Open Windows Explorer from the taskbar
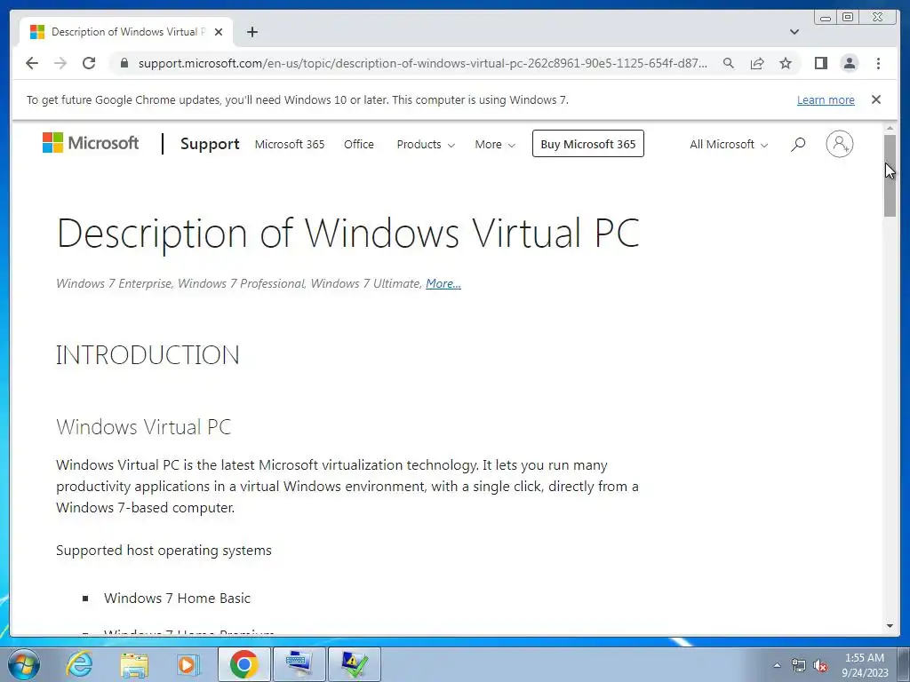 pyautogui.click(x=134, y=664)
